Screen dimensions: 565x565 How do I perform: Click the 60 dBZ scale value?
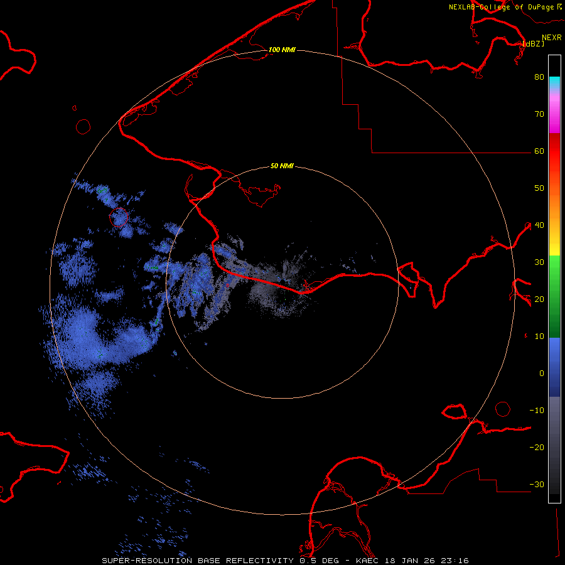click(x=539, y=151)
